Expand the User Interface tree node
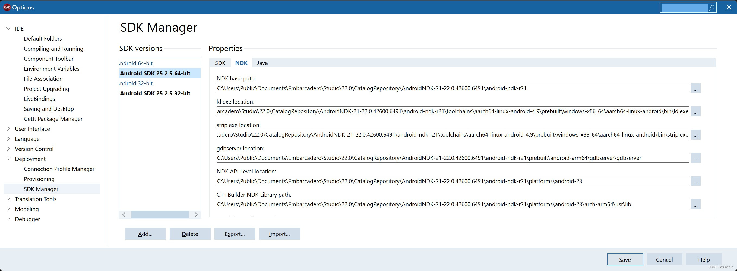737x271 pixels. pos(9,129)
